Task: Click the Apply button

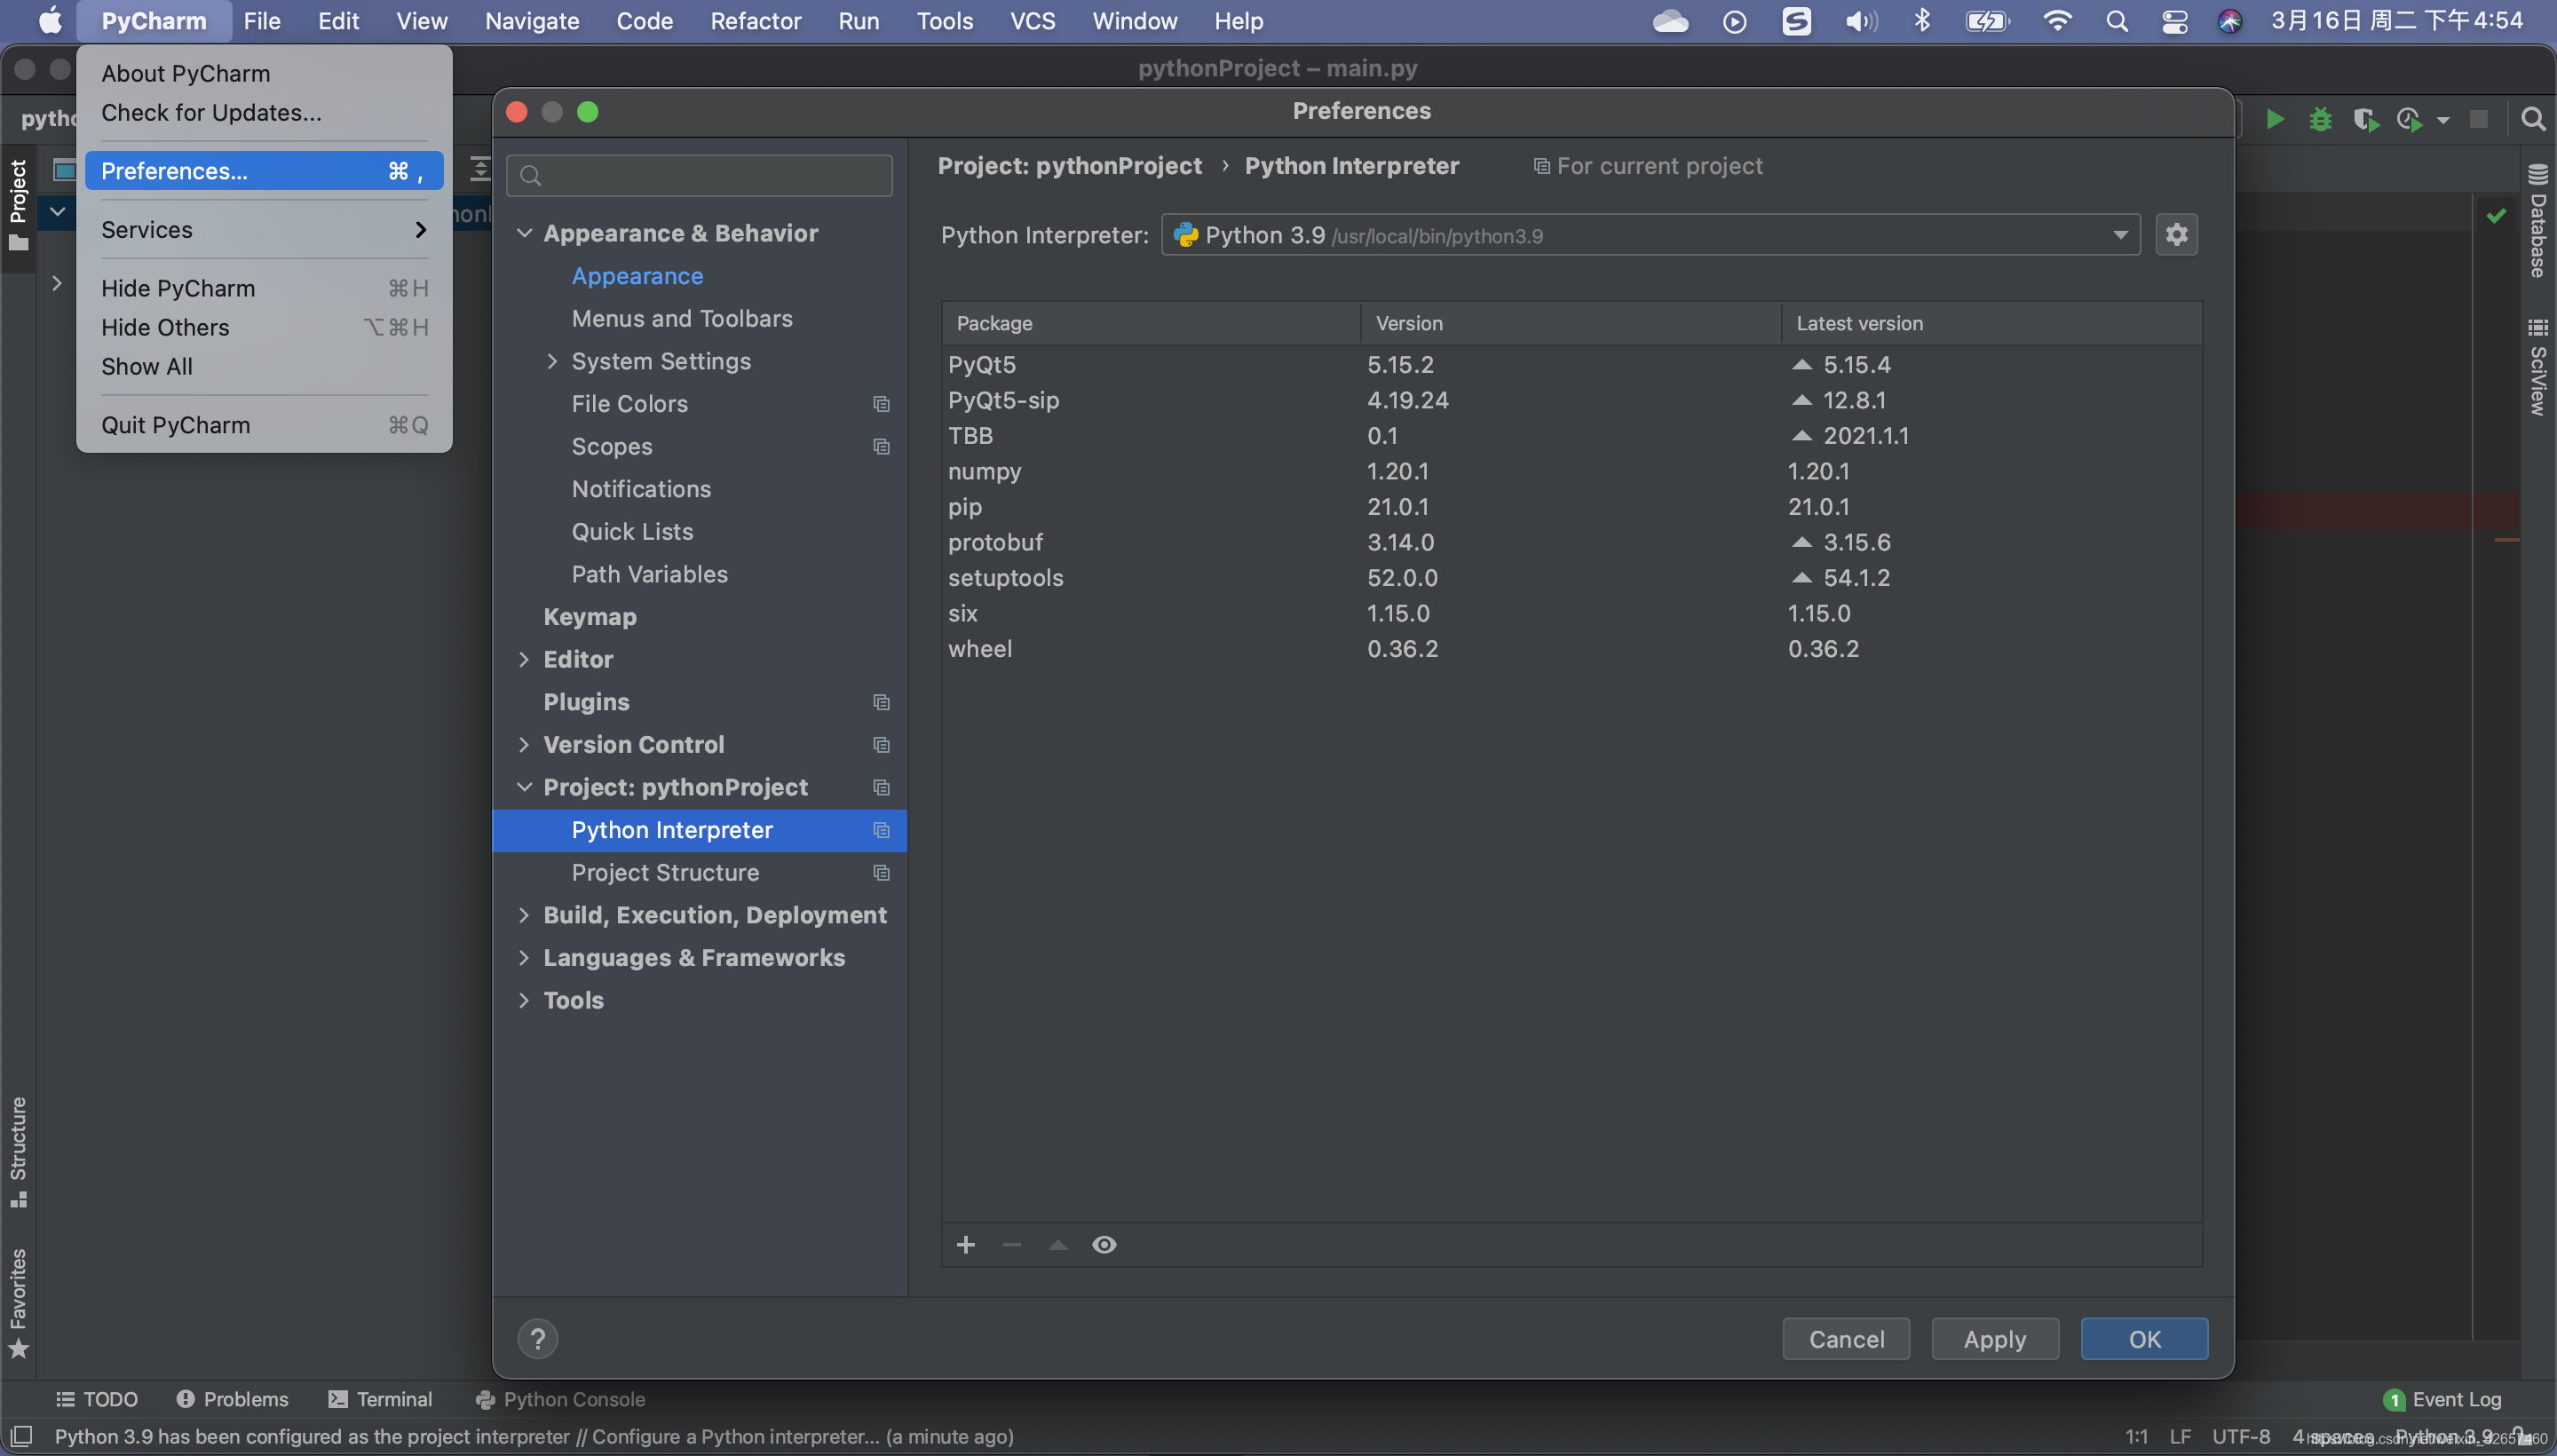Action: click(x=1993, y=1338)
